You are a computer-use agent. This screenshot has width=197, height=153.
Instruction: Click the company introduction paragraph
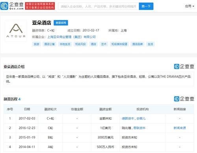coord(98,79)
